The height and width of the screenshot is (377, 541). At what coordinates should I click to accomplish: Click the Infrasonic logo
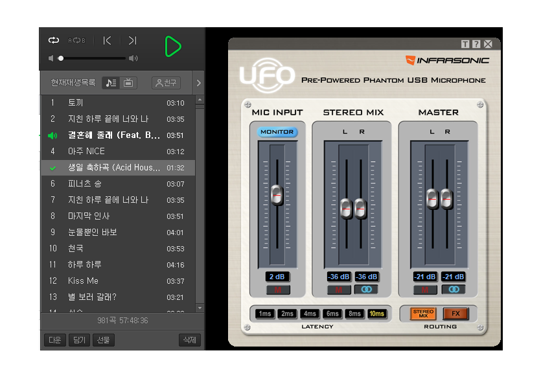[447, 60]
